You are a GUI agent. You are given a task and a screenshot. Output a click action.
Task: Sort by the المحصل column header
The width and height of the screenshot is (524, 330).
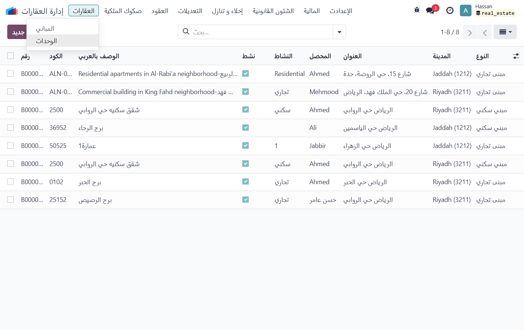[x=320, y=56]
